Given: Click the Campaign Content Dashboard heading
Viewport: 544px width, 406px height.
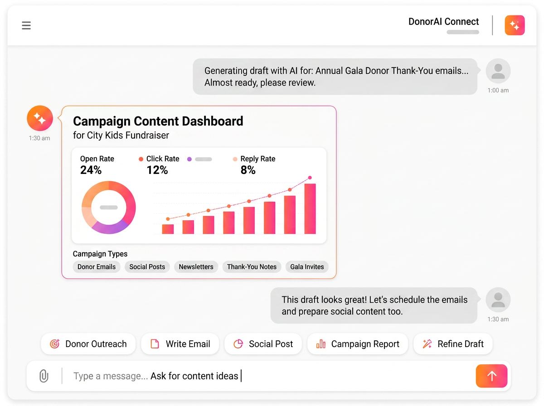Looking at the screenshot, I should click(158, 121).
